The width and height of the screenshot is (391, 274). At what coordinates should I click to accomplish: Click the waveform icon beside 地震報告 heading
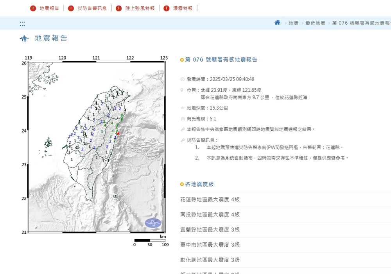[x=25, y=39]
